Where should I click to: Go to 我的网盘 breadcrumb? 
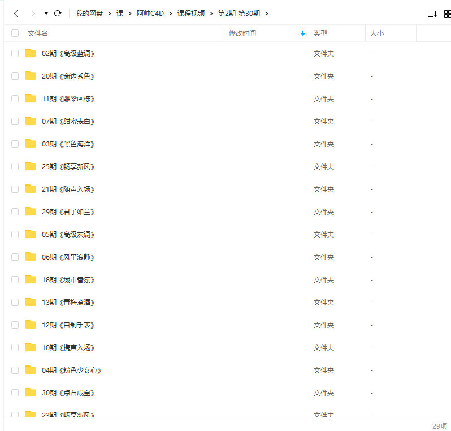pyautogui.click(x=89, y=14)
